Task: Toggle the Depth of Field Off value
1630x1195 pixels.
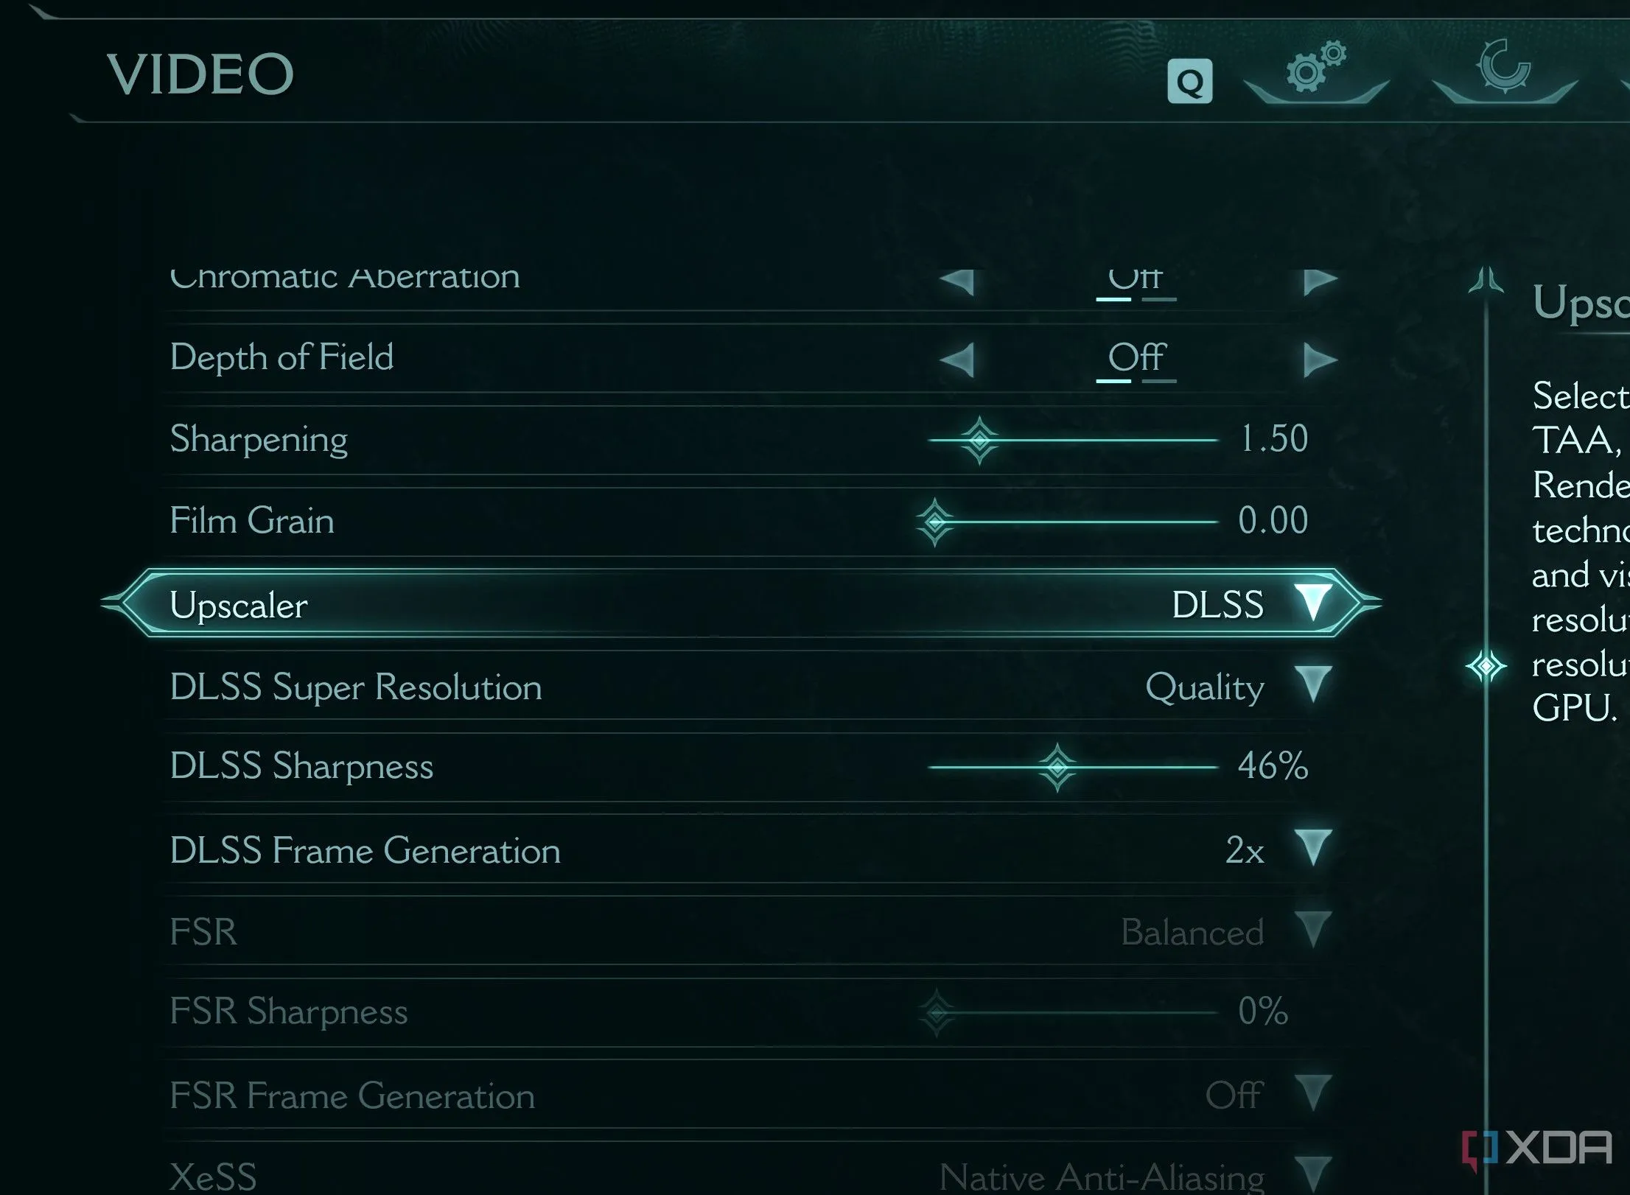Action: coord(1136,358)
